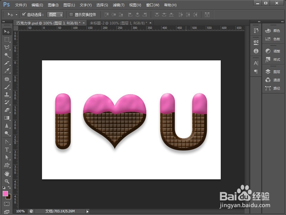The image size is (286, 215).
Task: Select the Move tool in the toolbox
Action: pos(7,32)
